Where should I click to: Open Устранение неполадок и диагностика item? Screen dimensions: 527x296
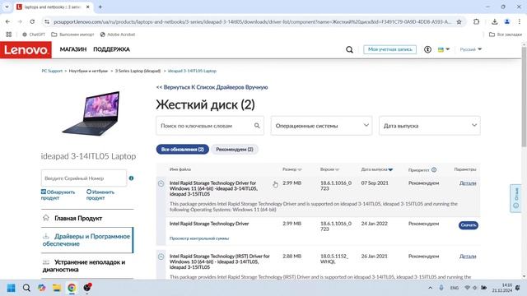(x=87, y=266)
